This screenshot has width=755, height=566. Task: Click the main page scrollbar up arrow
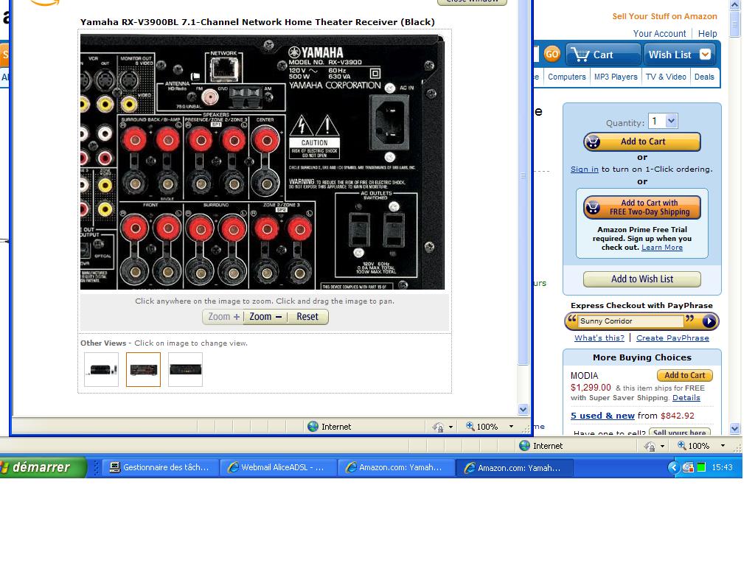(x=735, y=5)
